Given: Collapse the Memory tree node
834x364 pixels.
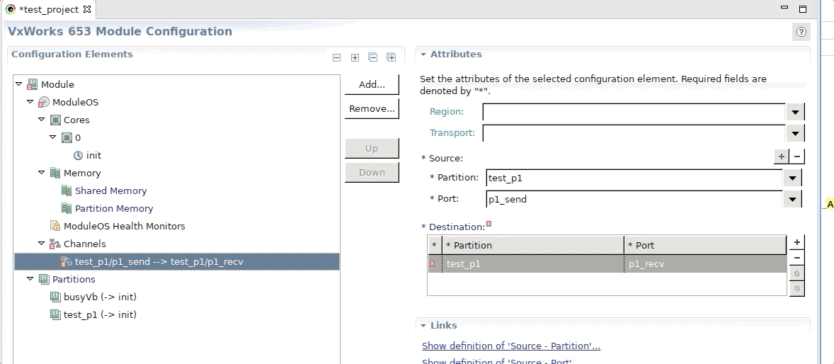Looking at the screenshot, I should 42,172.
